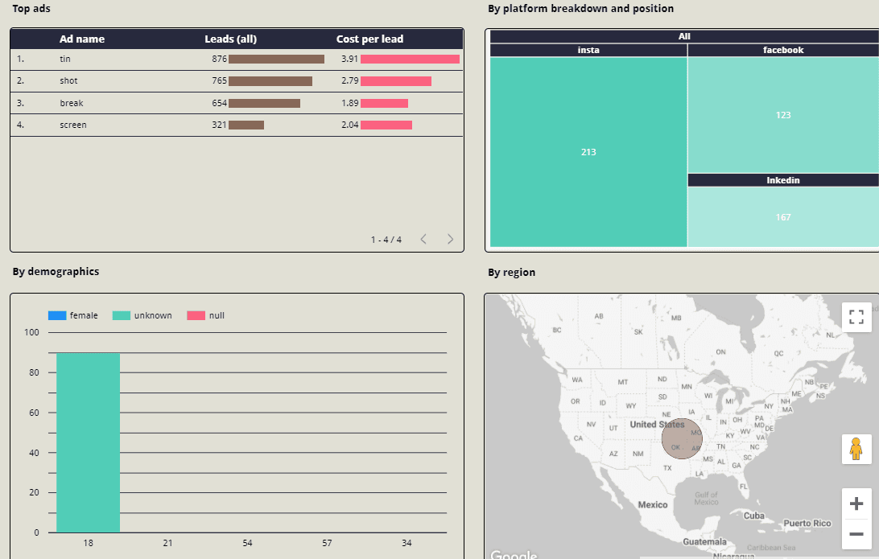This screenshot has width=879, height=559.
Task: Go to the next page of top ads
Action: 450,239
